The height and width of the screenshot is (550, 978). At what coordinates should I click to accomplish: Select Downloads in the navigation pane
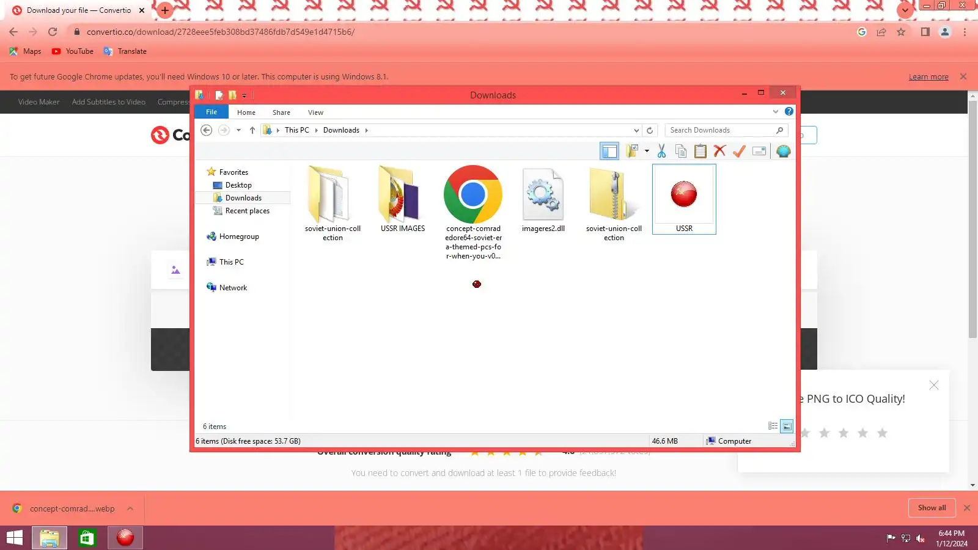pos(243,198)
